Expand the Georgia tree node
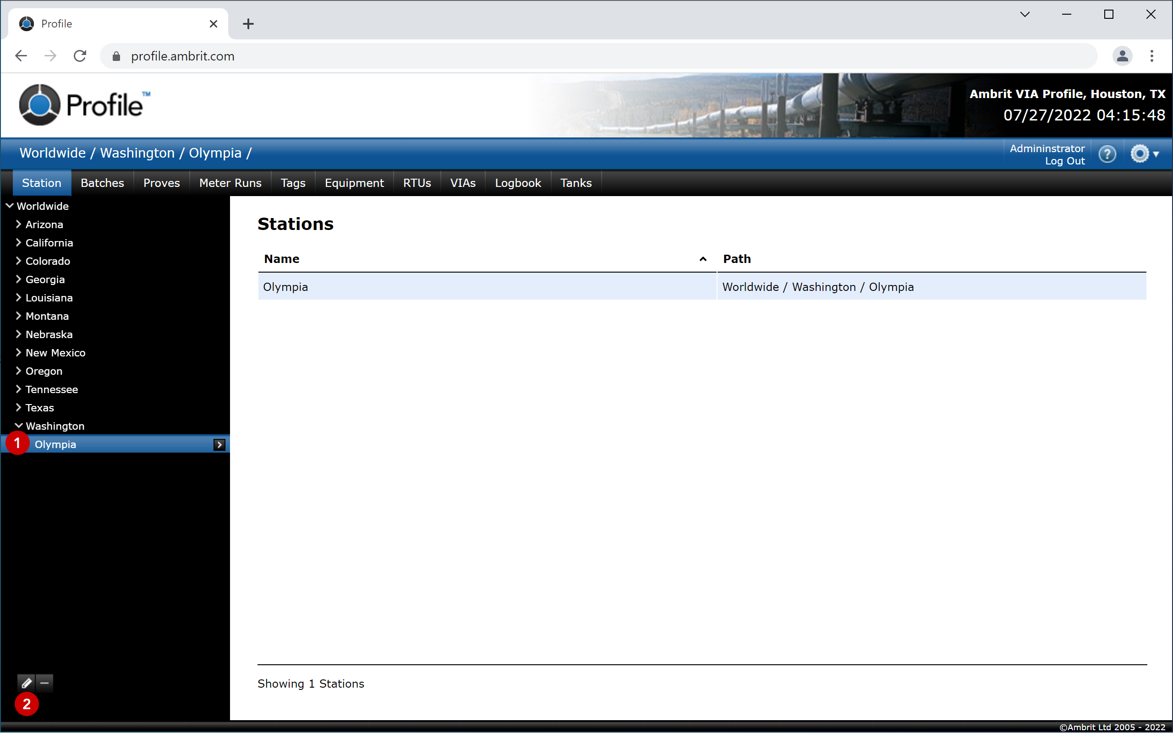The image size is (1173, 733). 18,279
